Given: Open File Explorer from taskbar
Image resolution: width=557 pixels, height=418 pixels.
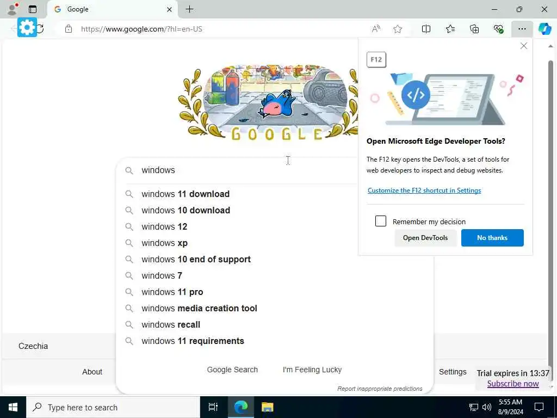Looking at the screenshot, I should [x=267, y=407].
